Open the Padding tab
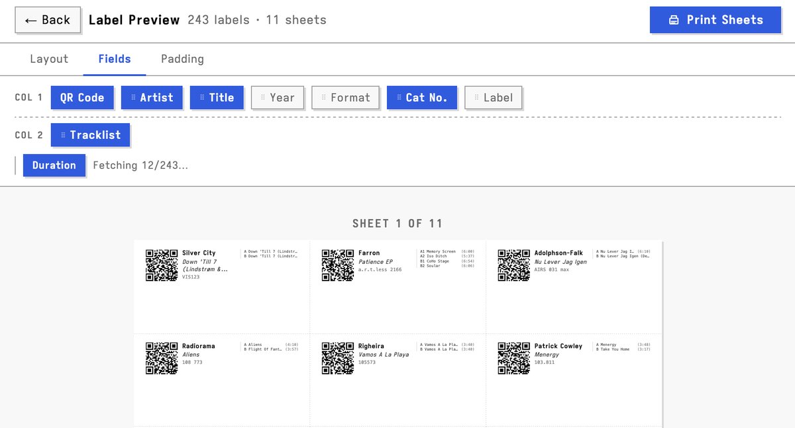Viewport: 795px width, 428px height. click(x=182, y=59)
